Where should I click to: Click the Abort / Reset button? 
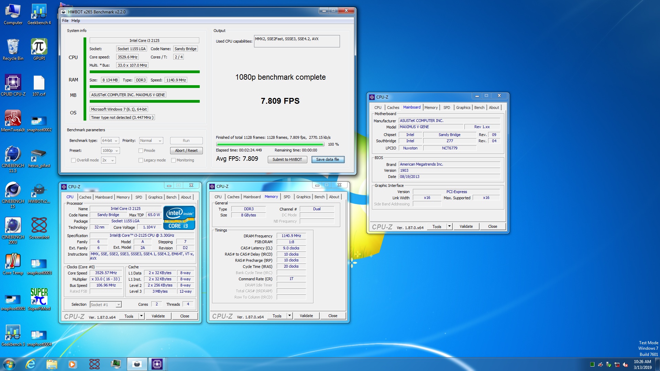point(186,150)
